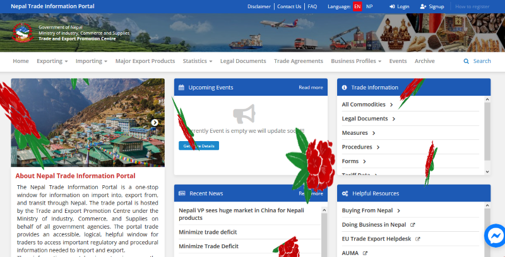The image size is (505, 257).
Task: Click the next arrow on image carousel
Action: point(155,123)
